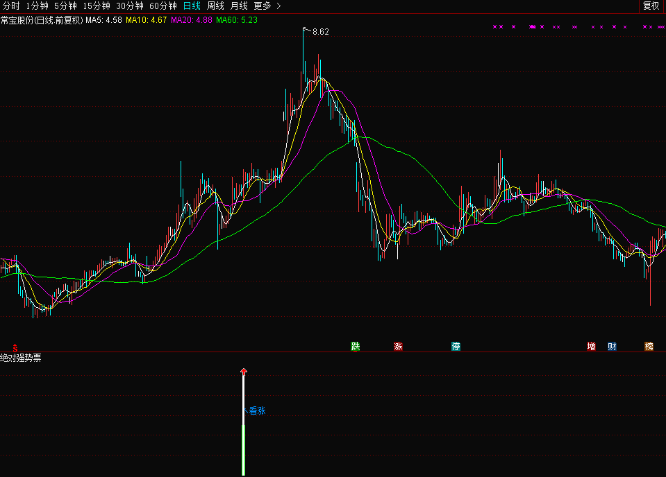Viewport: 666px width, 477px height.
Task: Open the 复权 adjustment menu
Action: click(651, 6)
